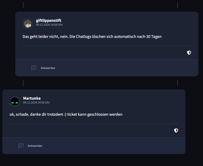Open the giftlippenstift username profile
The image size is (203, 166).
click(48, 20)
